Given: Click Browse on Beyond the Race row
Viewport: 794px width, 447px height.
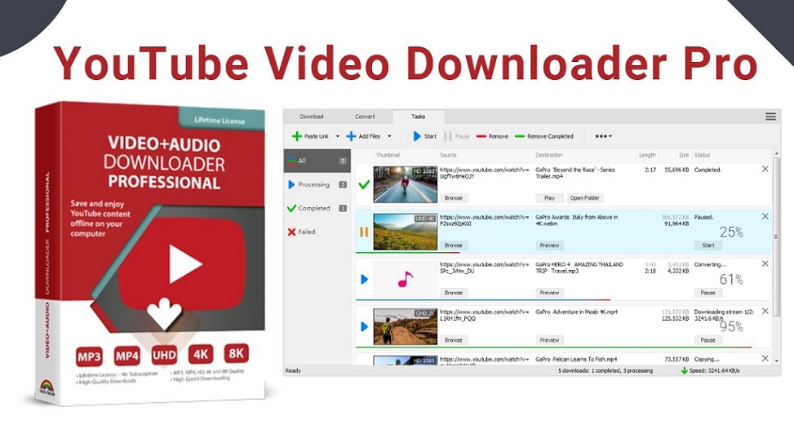Looking at the screenshot, I should point(453,198).
